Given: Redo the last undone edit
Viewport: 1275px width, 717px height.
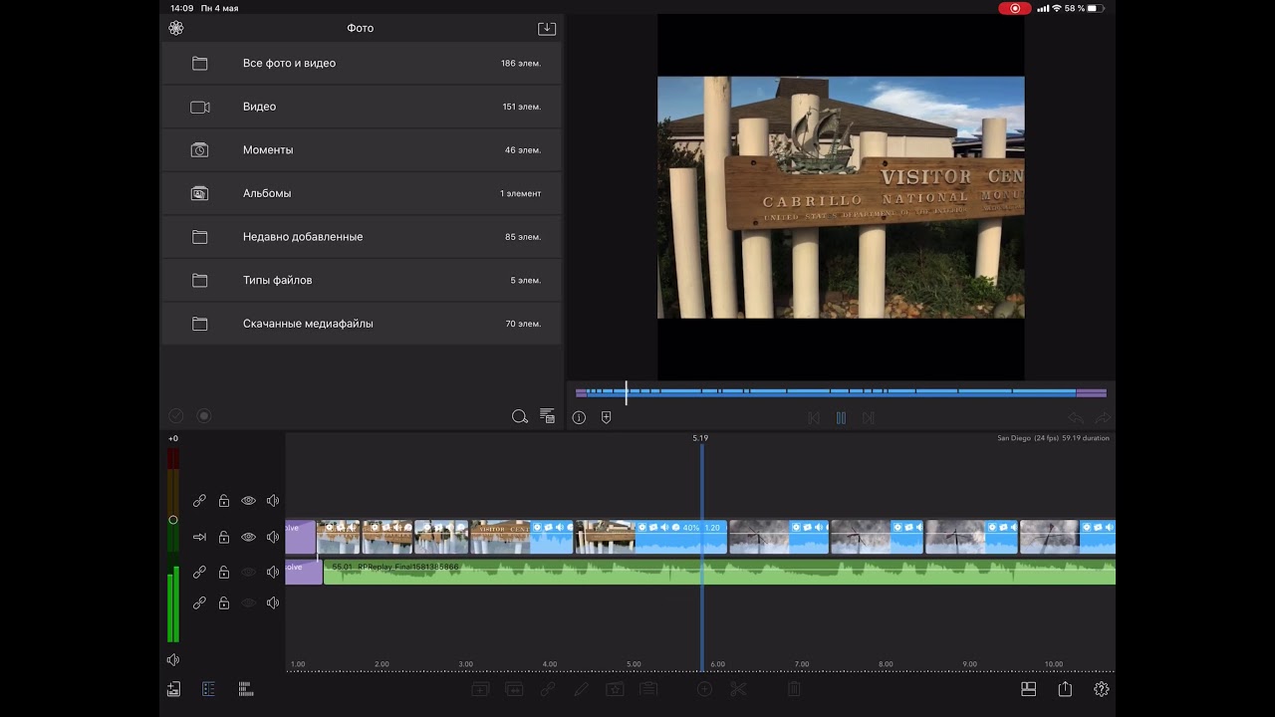Looking at the screenshot, I should (x=1103, y=418).
